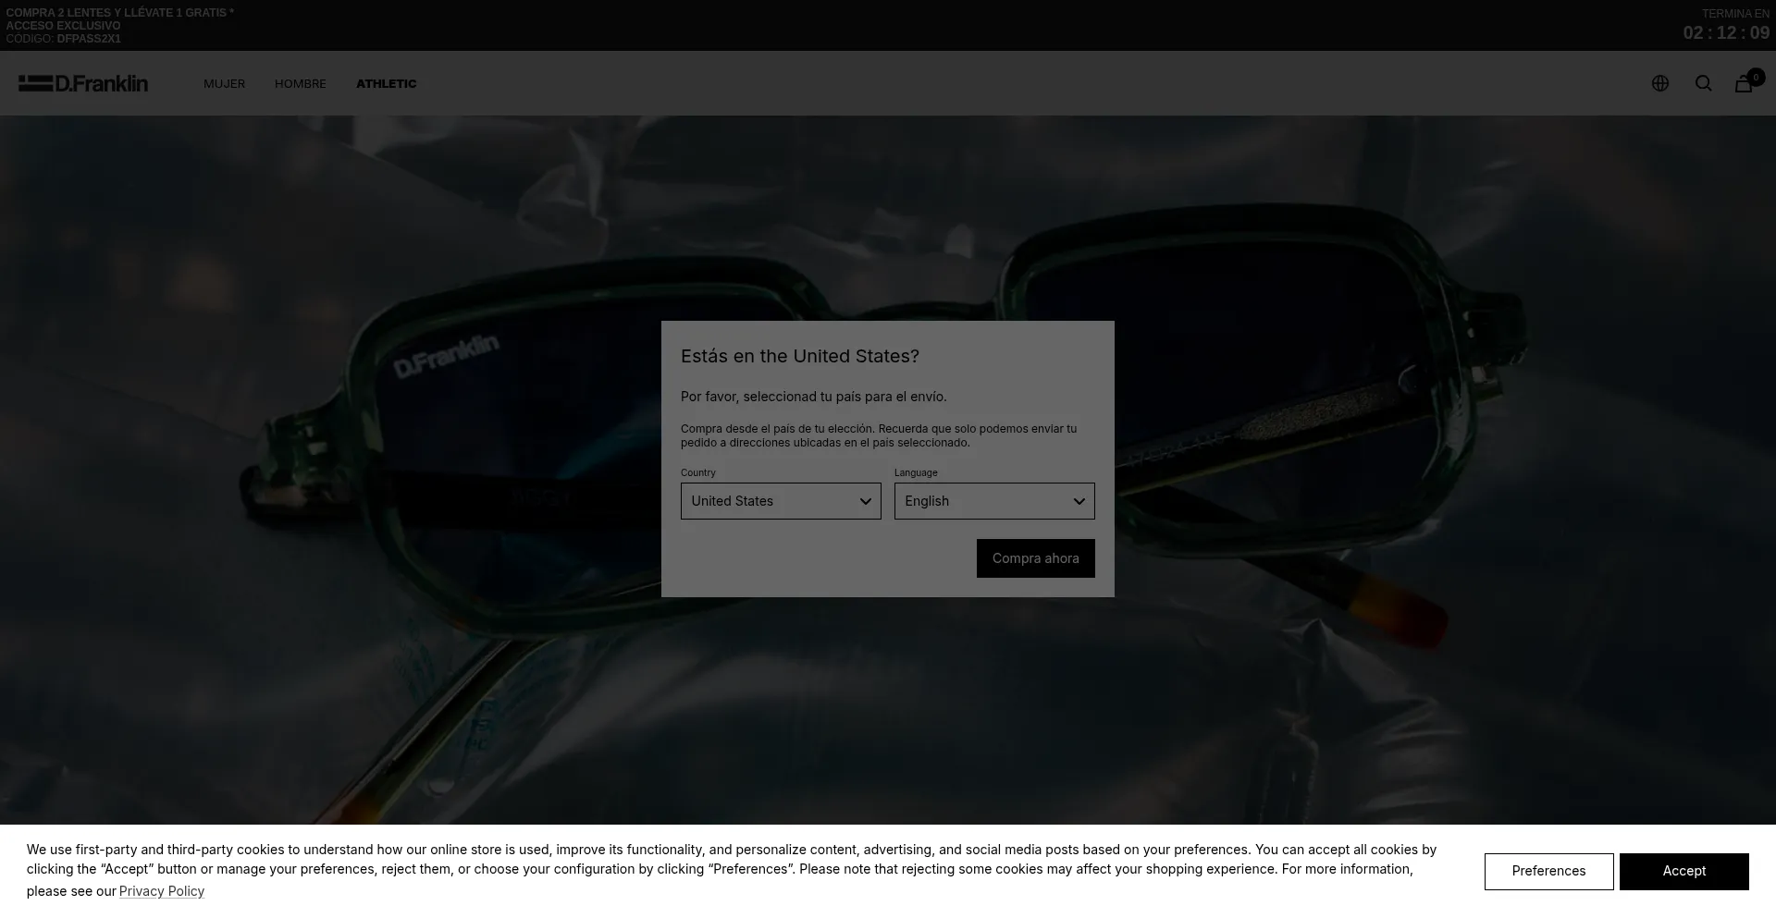The width and height of the screenshot is (1776, 918).
Task: Click the countdown timer in top bar
Action: (1726, 33)
